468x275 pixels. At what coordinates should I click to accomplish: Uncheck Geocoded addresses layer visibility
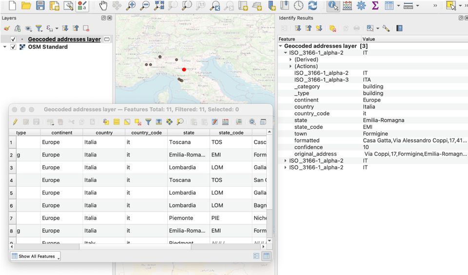[x=13, y=39]
